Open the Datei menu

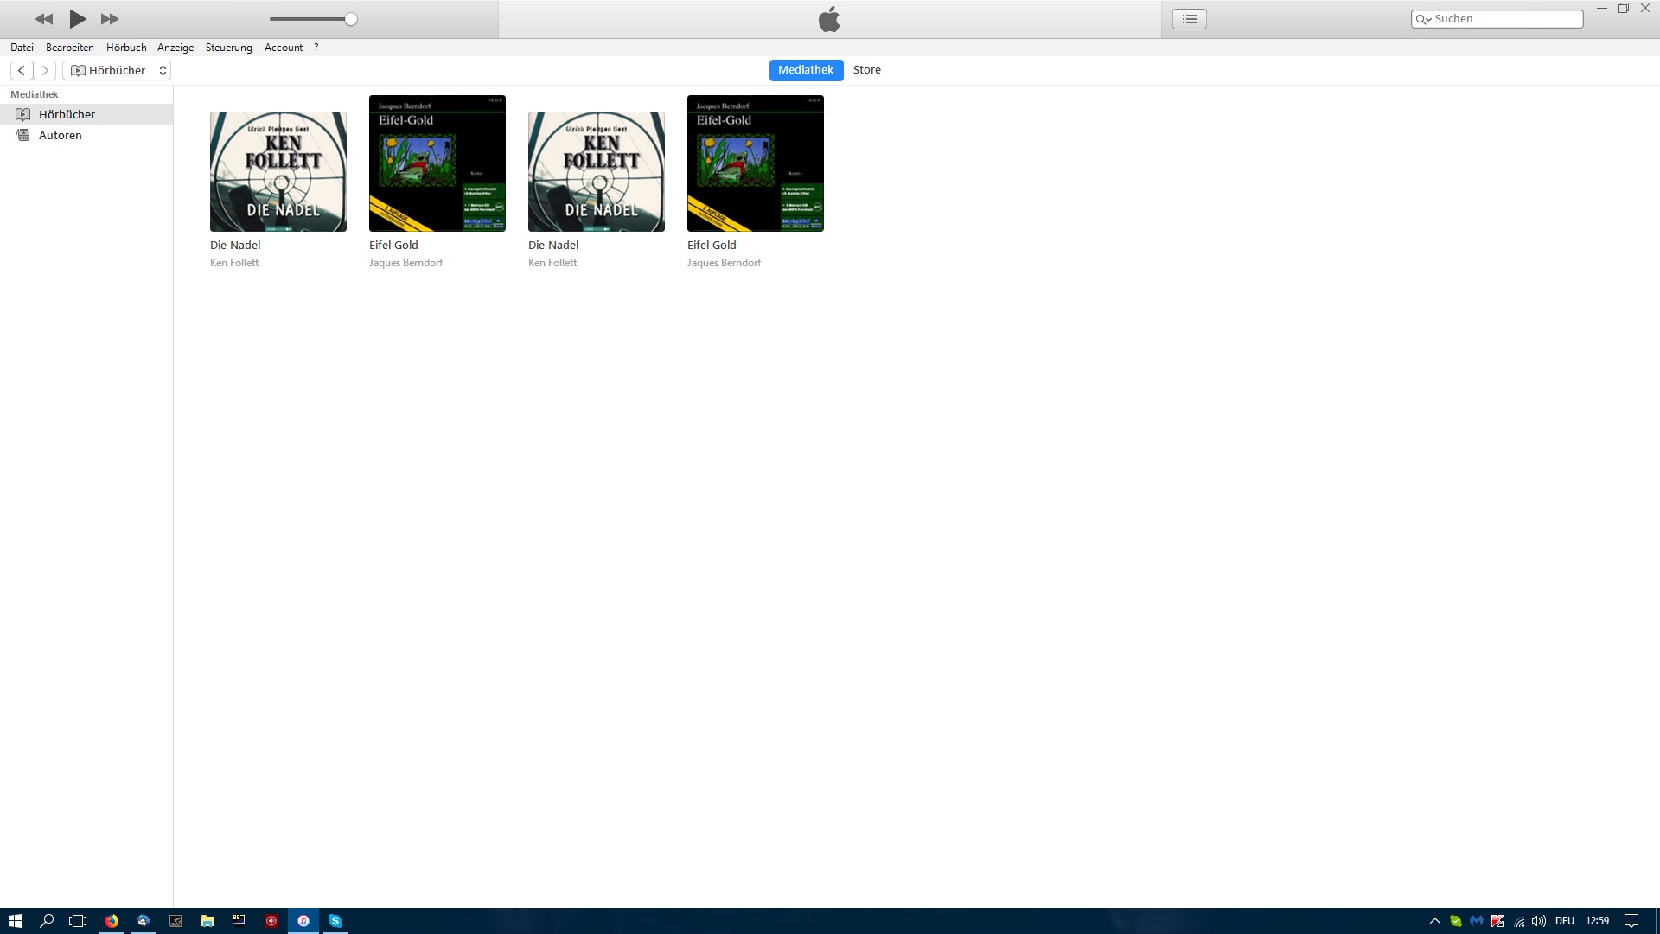(22, 48)
